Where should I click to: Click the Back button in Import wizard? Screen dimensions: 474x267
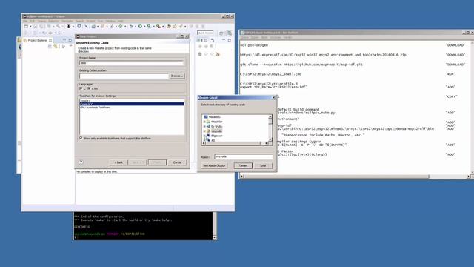tap(118, 162)
